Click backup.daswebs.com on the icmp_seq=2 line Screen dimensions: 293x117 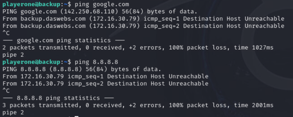(x=53, y=26)
